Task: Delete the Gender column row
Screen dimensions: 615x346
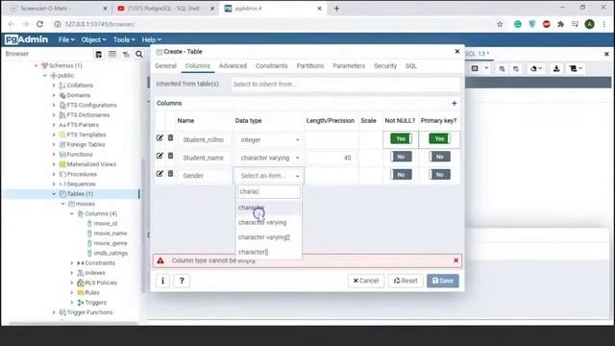Action: [x=170, y=174]
